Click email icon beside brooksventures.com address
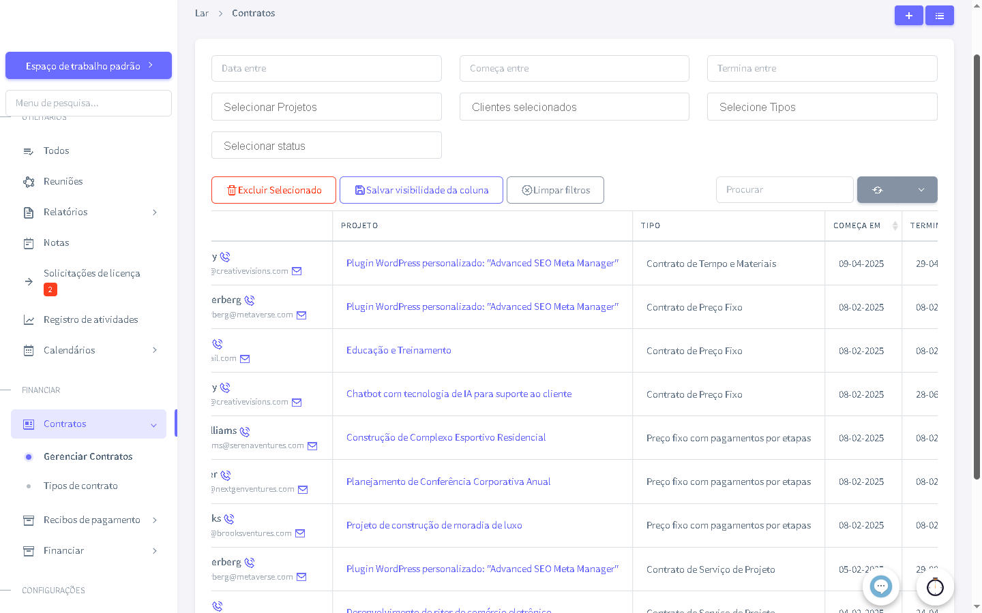 (300, 533)
